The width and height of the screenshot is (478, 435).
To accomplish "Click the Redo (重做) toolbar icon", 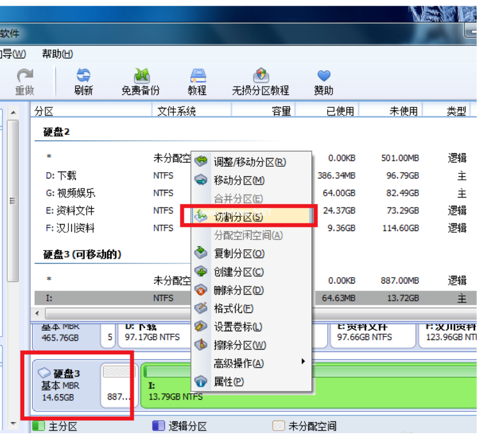I will [25, 81].
